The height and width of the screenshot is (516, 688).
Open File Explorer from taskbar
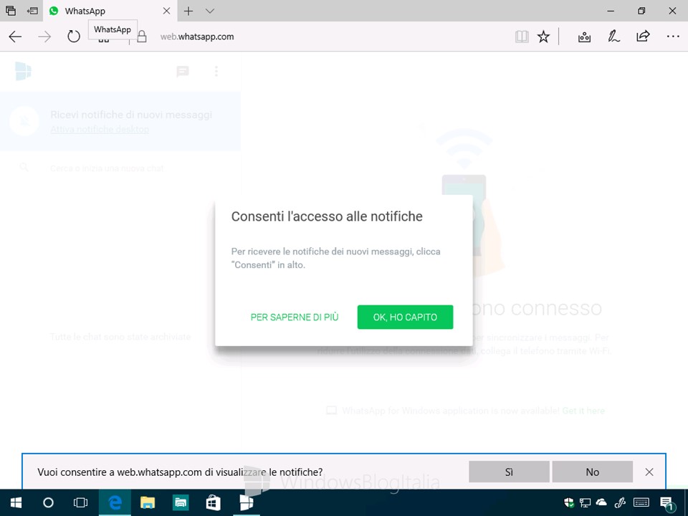pos(148,502)
